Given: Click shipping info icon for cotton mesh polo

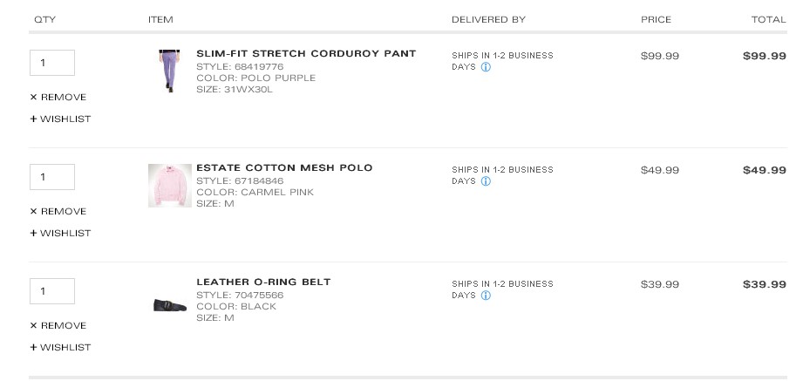Looking at the screenshot, I should 486,181.
